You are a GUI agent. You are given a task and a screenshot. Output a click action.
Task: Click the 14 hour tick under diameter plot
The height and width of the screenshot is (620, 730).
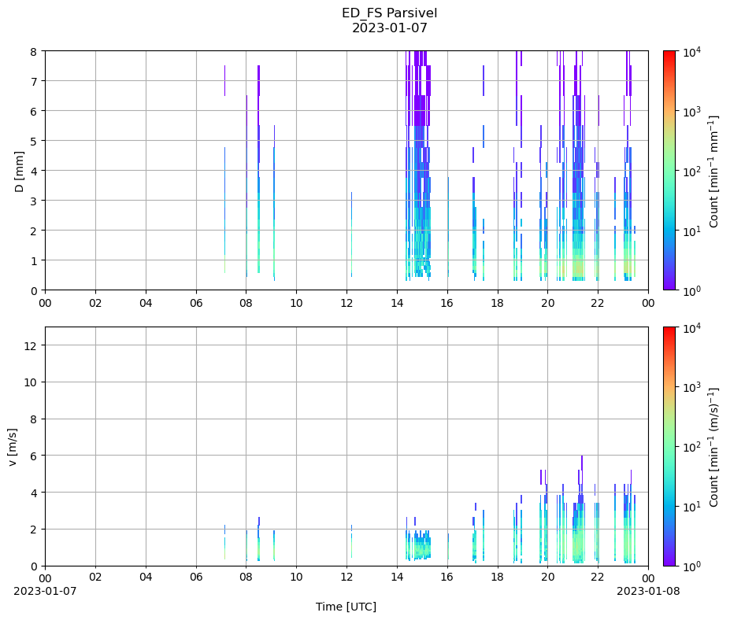[x=397, y=303]
